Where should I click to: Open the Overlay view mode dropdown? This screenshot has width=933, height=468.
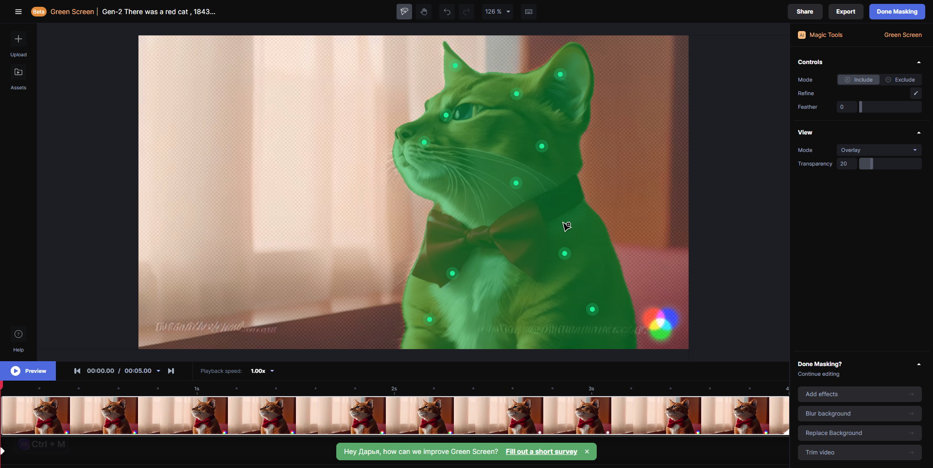tap(879, 150)
